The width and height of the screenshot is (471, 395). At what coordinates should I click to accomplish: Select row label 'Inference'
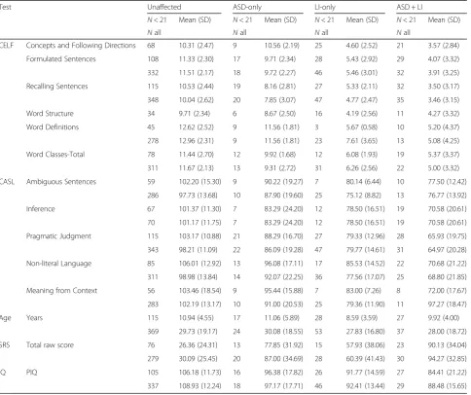pyautogui.click(x=40, y=209)
